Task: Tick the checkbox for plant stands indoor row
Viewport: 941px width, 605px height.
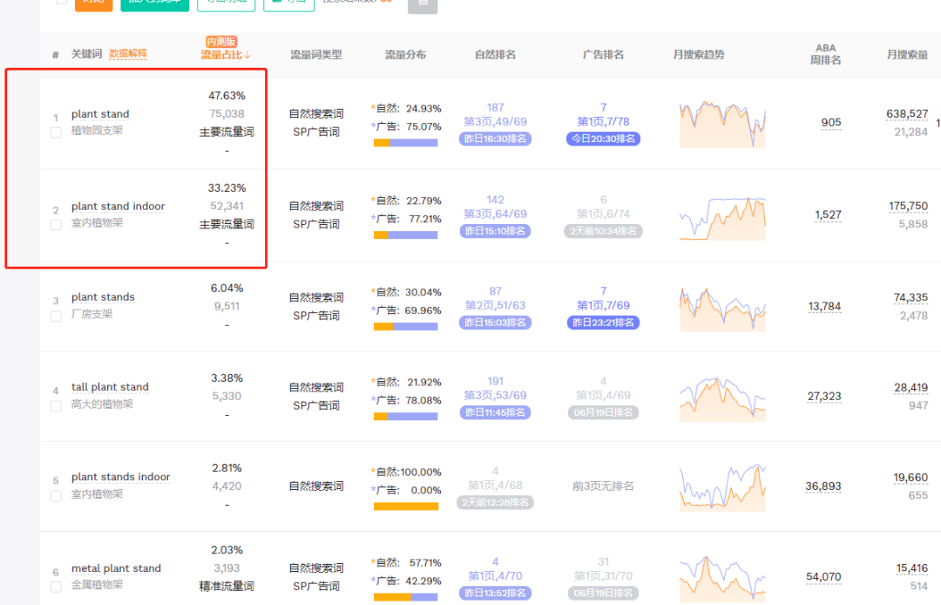Action: [56, 496]
